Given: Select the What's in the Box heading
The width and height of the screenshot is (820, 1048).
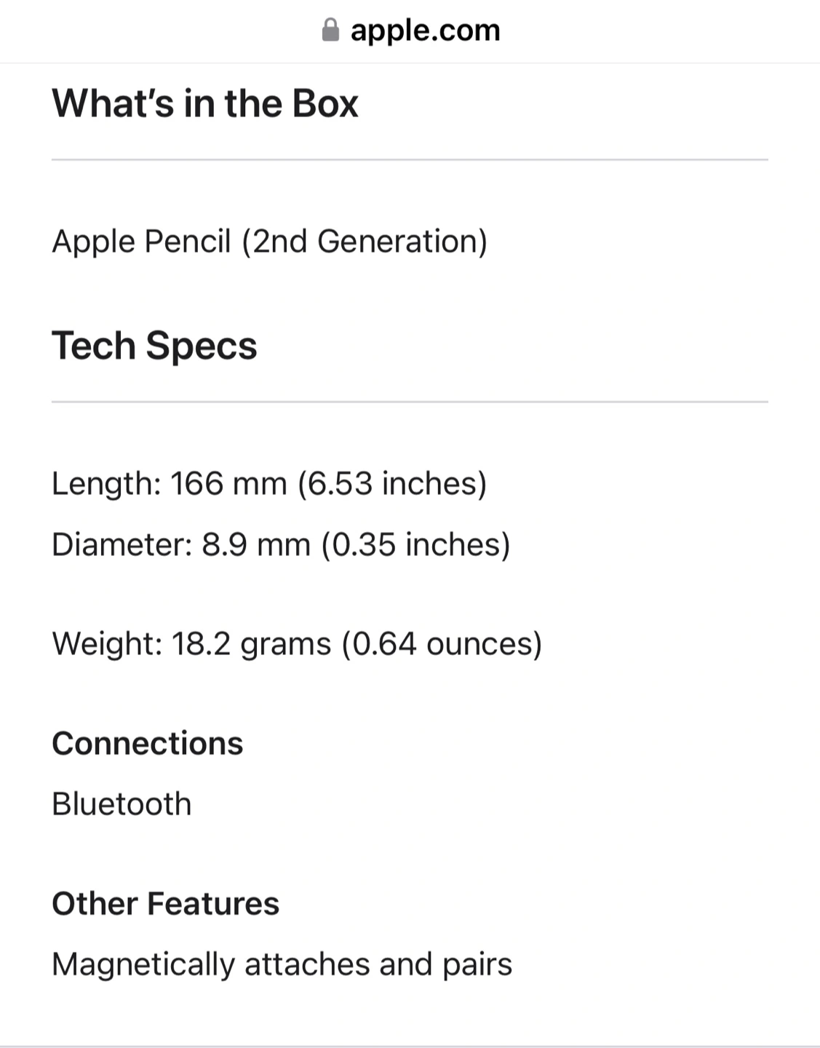Looking at the screenshot, I should (x=205, y=103).
